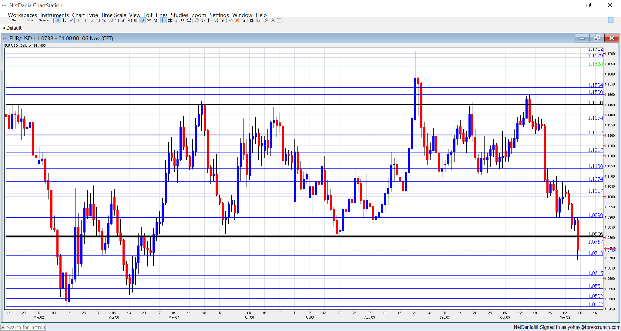The width and height of the screenshot is (621, 331).
Task: Set time scale to Daily (D)
Action: click(143, 20)
